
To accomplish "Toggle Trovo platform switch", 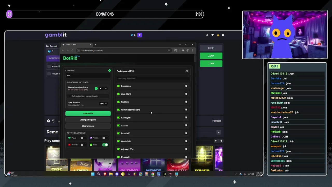I will [83, 138].
